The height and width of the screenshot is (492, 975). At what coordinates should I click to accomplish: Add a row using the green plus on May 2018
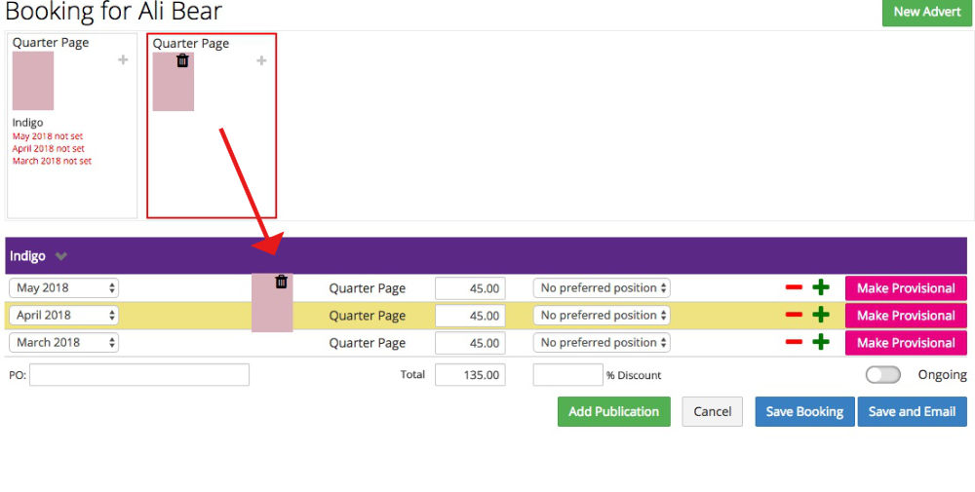(821, 287)
